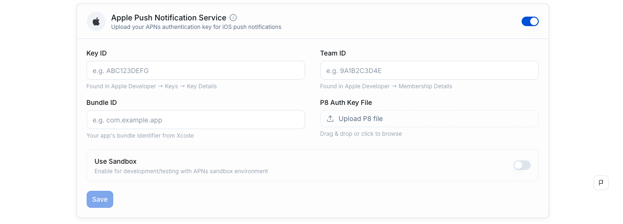Screen dimensions: 623x224
Task: Click the Drag & drop or click to browse hint
Action: (x=361, y=134)
